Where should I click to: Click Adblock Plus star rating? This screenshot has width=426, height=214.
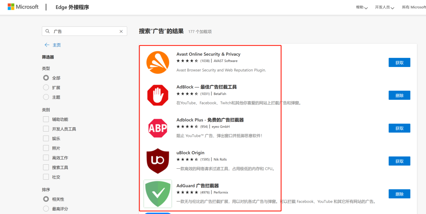click(x=187, y=127)
